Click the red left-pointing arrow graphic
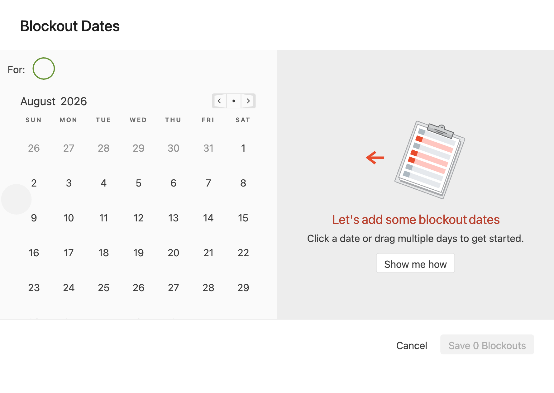Image resolution: width=554 pixels, height=393 pixels. pyautogui.click(x=375, y=158)
